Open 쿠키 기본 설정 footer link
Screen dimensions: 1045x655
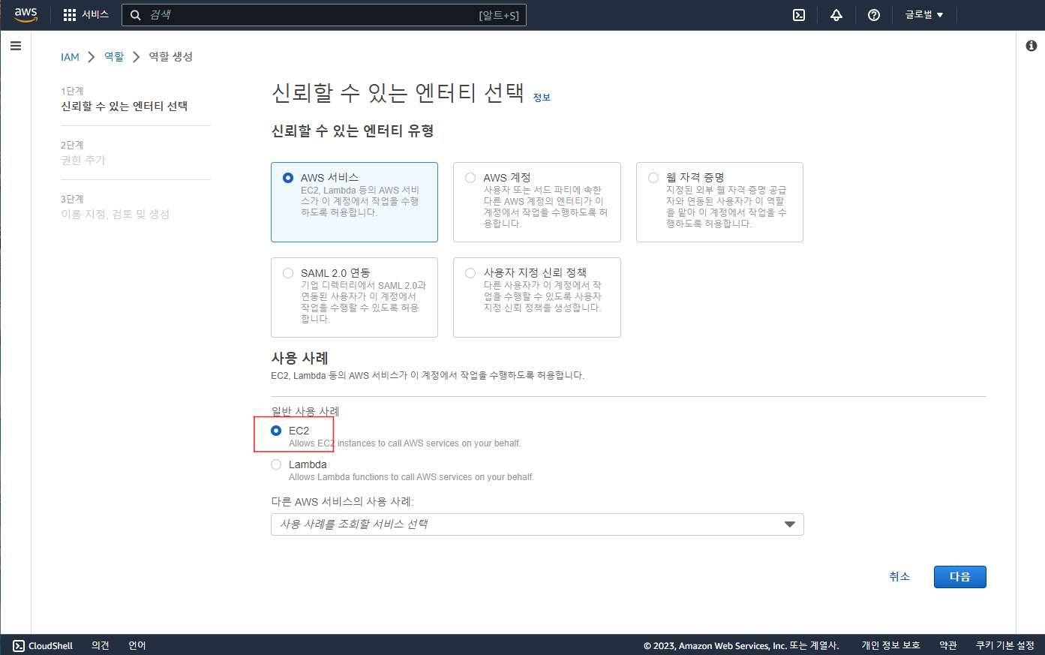click(1004, 645)
